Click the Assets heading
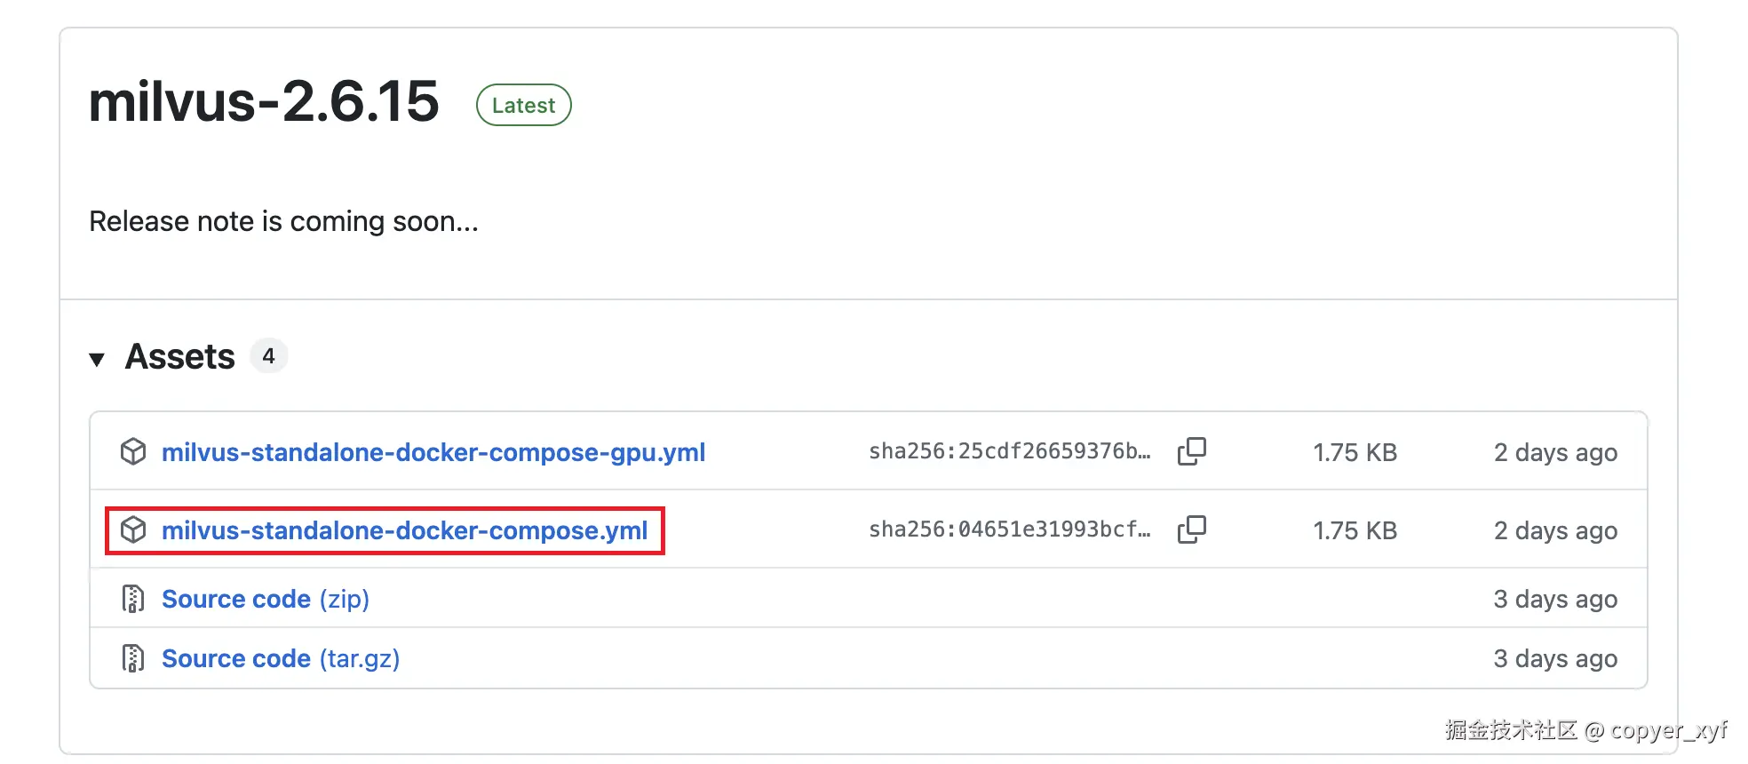The height and width of the screenshot is (764, 1748). (x=180, y=356)
